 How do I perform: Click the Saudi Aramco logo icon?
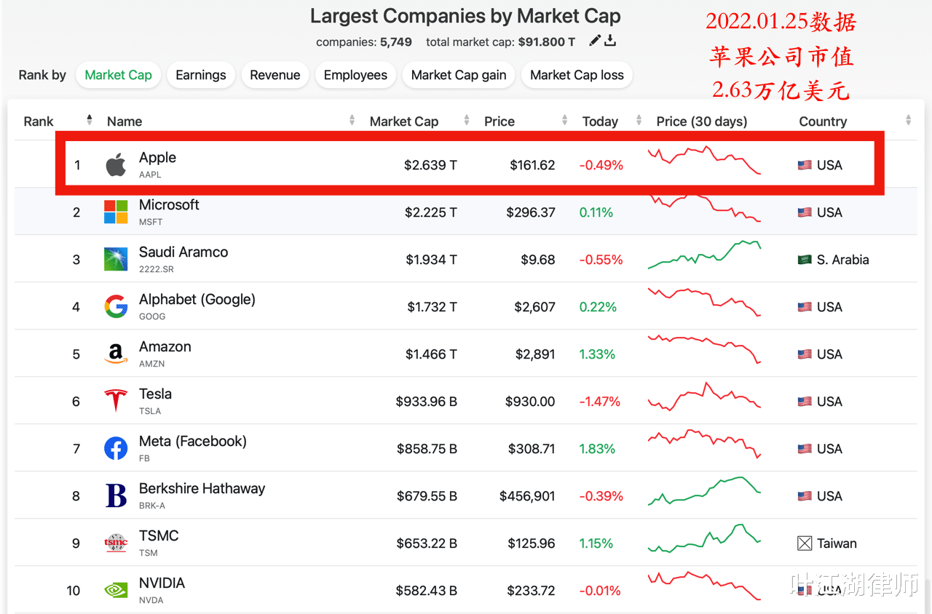tap(116, 260)
